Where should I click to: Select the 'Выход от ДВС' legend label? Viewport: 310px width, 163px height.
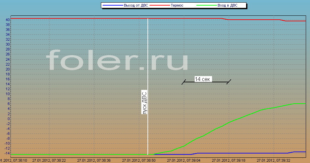135,5
